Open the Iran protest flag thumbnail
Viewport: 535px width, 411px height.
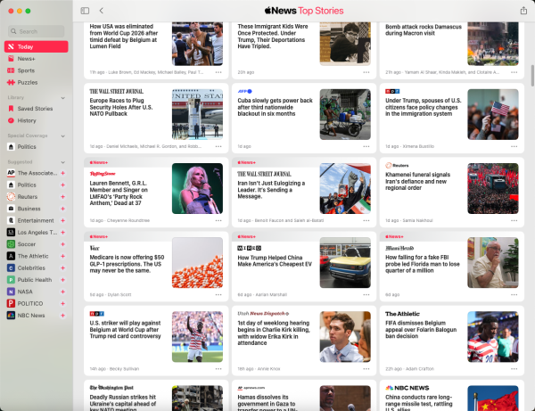pos(345,189)
